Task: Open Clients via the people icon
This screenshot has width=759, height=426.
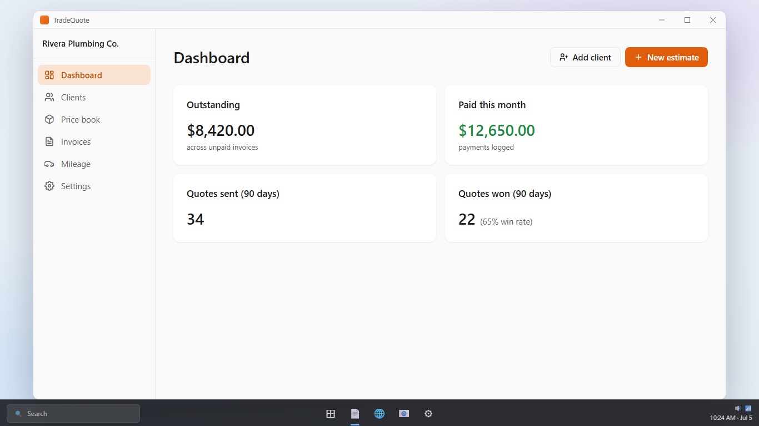Action: [49, 97]
